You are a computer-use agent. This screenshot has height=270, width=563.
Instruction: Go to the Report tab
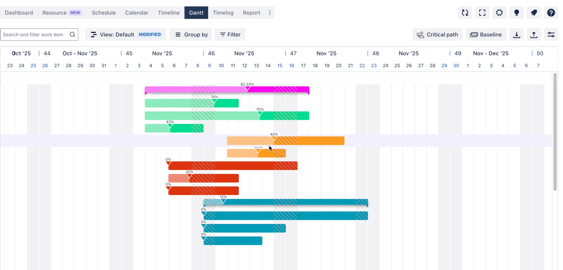pyautogui.click(x=251, y=13)
